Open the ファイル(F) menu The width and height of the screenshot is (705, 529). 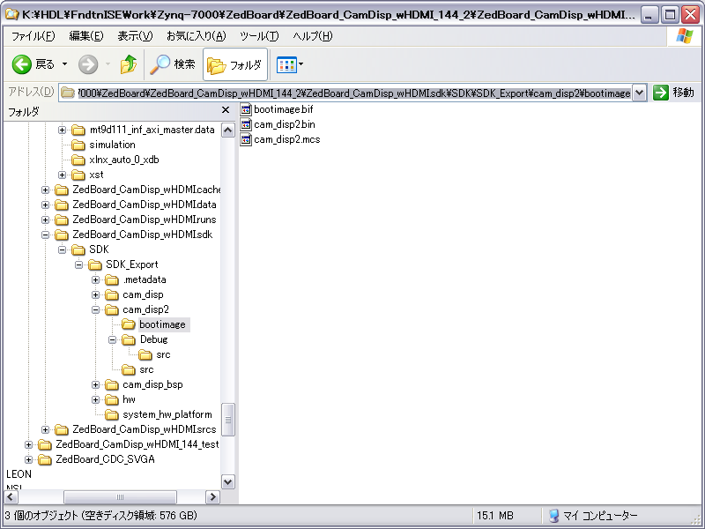click(33, 36)
